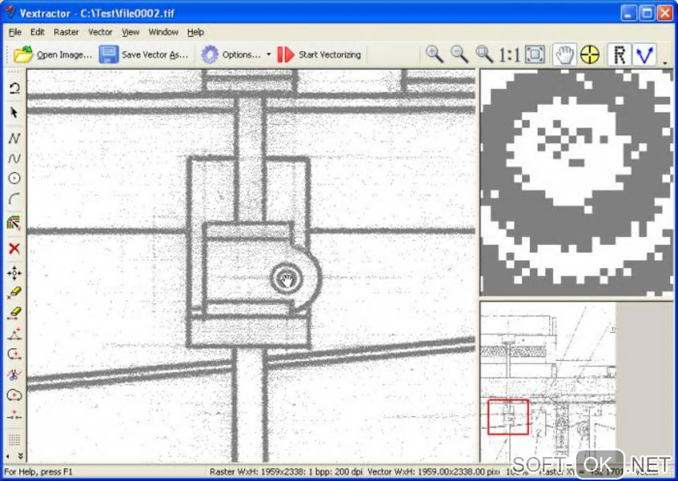Click the dotted grid icon in left toolbar

click(14, 440)
